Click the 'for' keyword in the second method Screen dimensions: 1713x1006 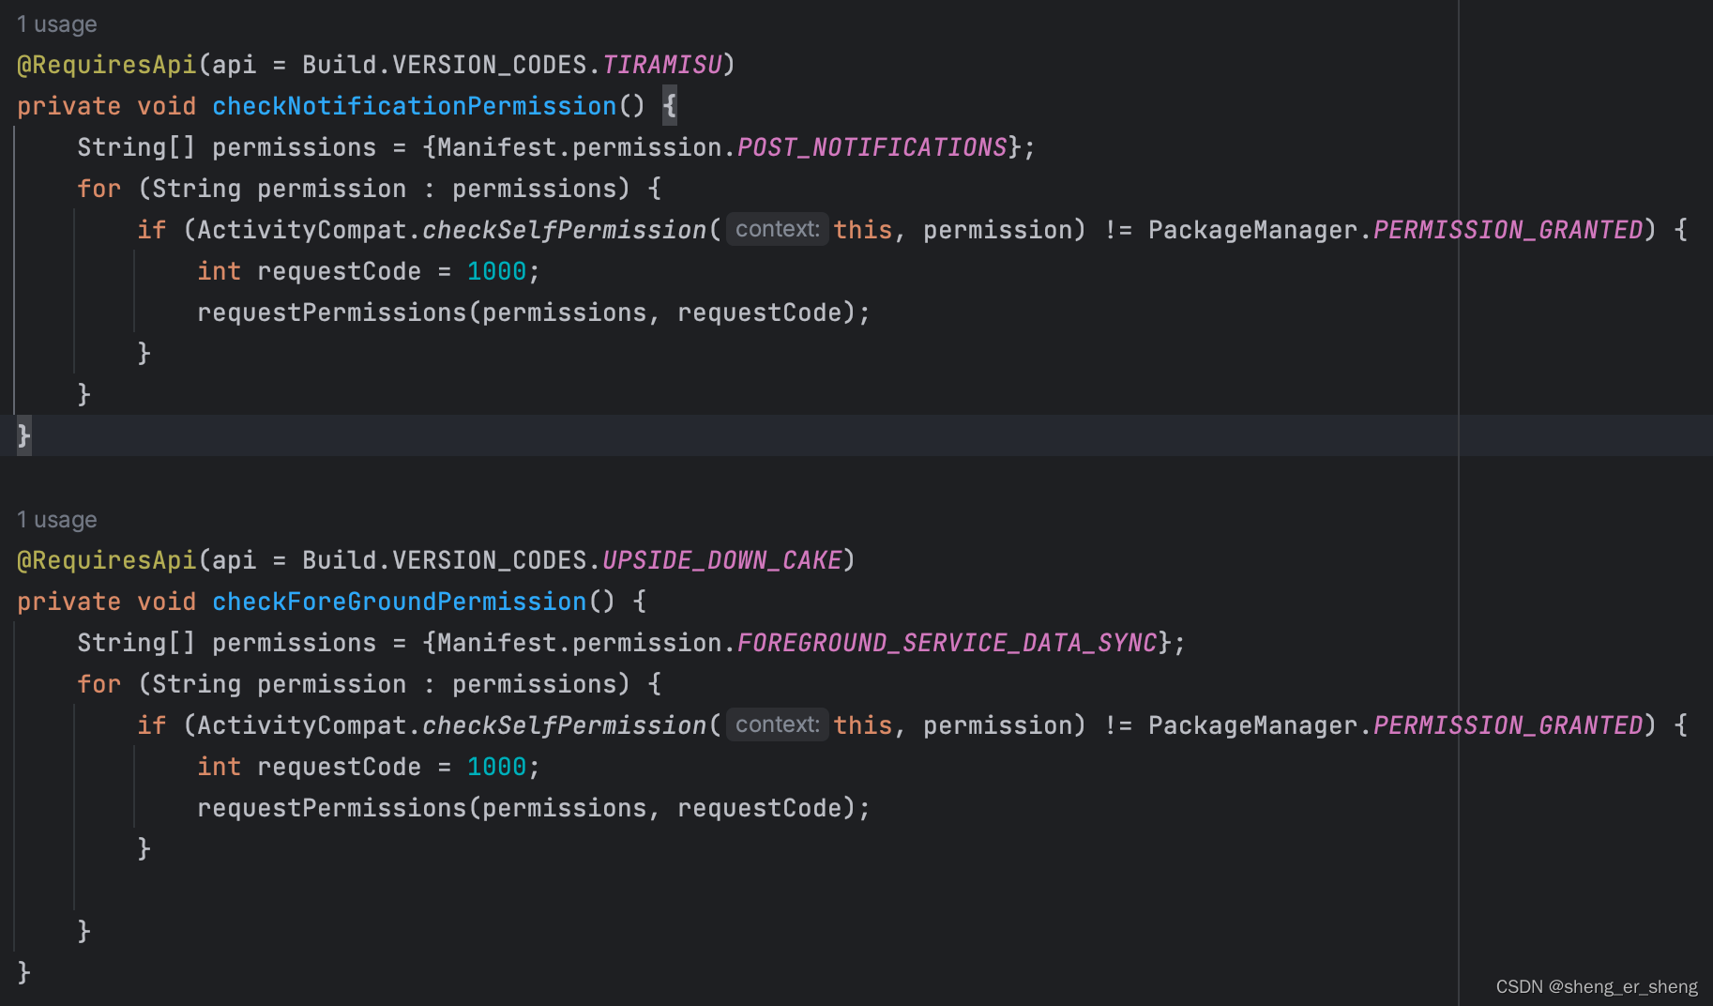(99, 684)
